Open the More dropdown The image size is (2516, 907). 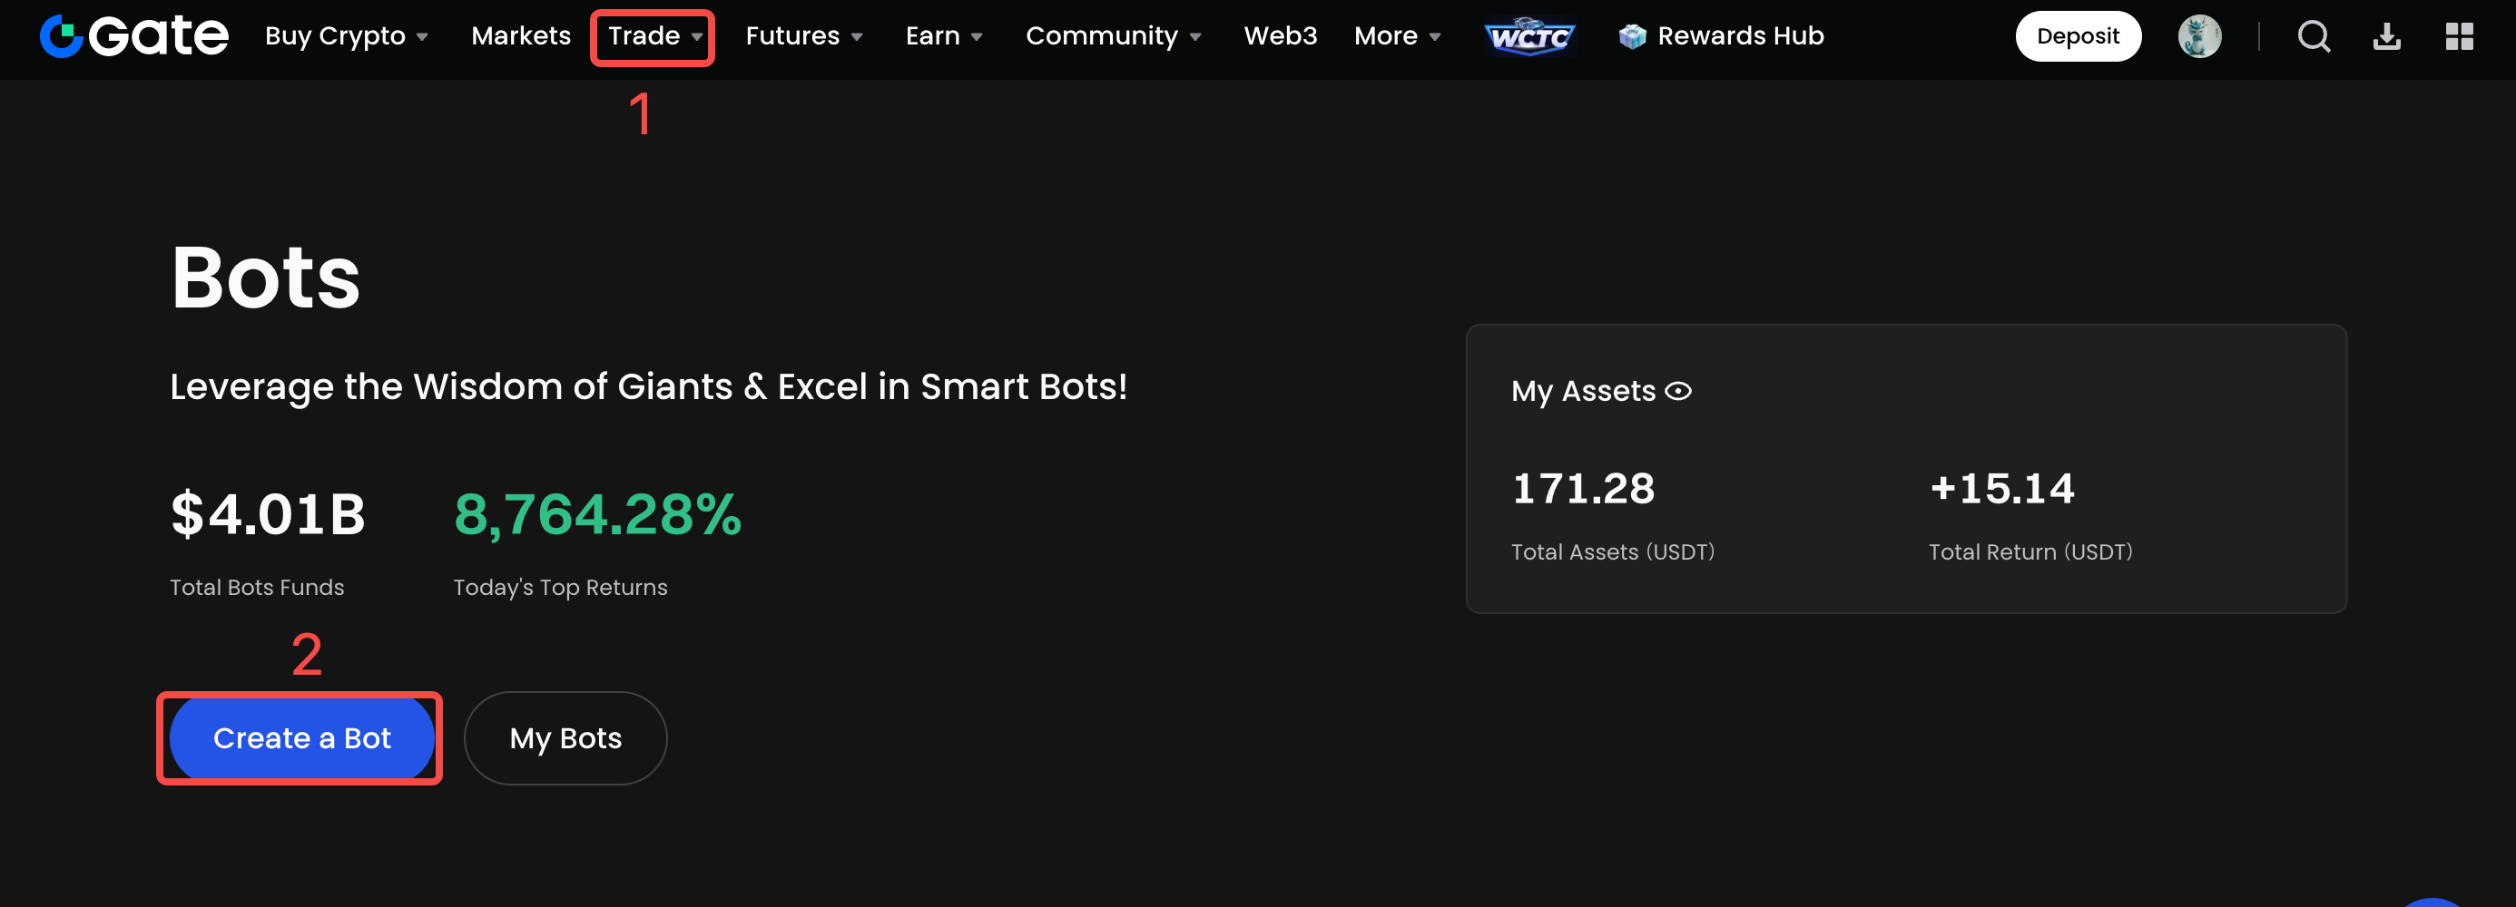pyautogui.click(x=1396, y=36)
